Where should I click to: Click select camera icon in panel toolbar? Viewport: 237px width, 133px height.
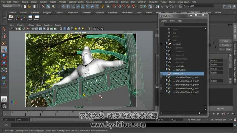12,29
